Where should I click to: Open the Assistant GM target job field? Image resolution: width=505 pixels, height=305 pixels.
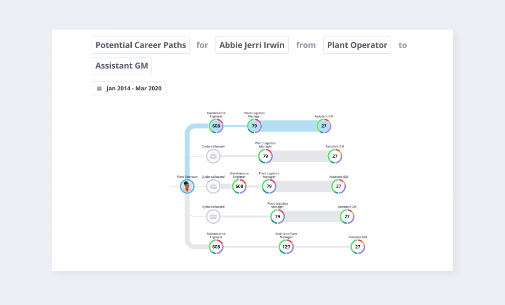(122, 66)
